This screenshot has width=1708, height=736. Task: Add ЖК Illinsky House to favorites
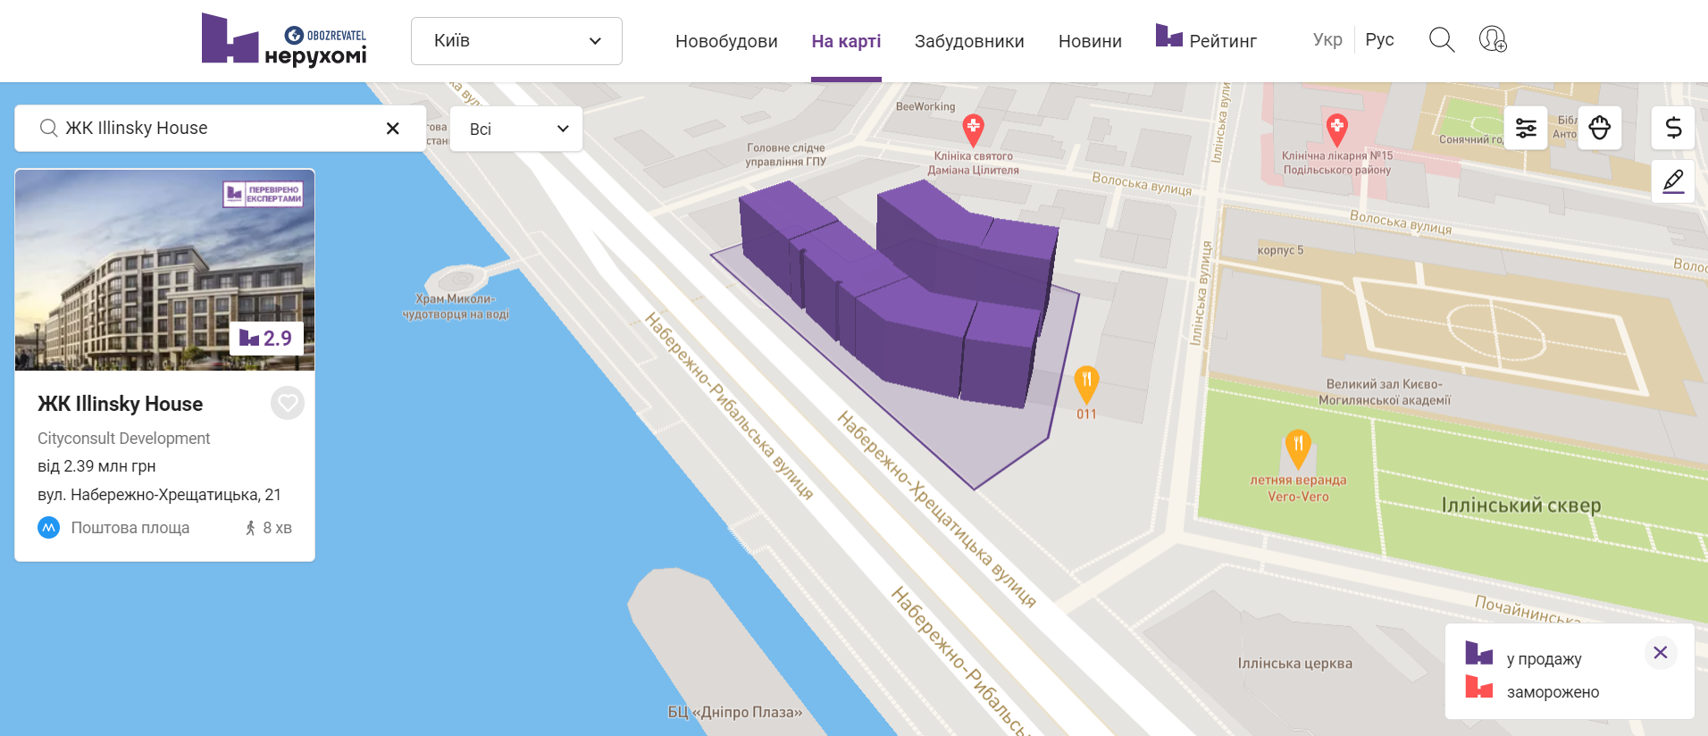(287, 404)
